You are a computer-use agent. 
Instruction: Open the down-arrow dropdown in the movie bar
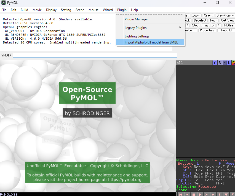226,194
